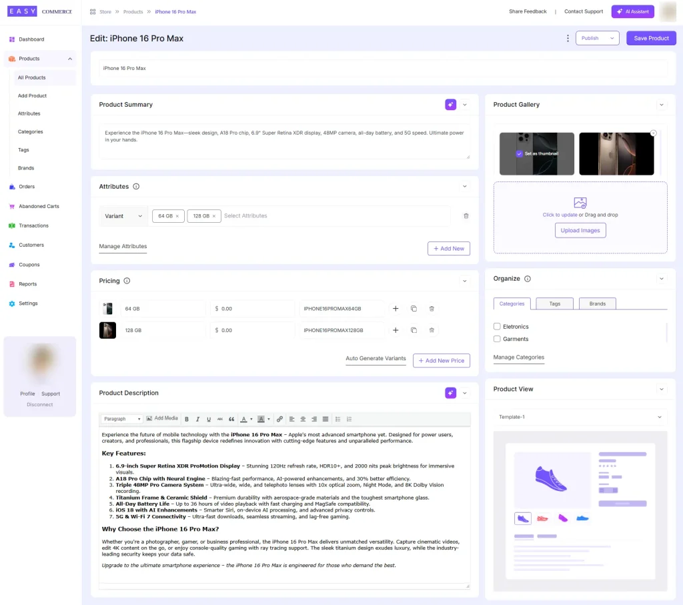This screenshot has width=683, height=605.
Task: Click Add New Price button
Action: (x=442, y=361)
